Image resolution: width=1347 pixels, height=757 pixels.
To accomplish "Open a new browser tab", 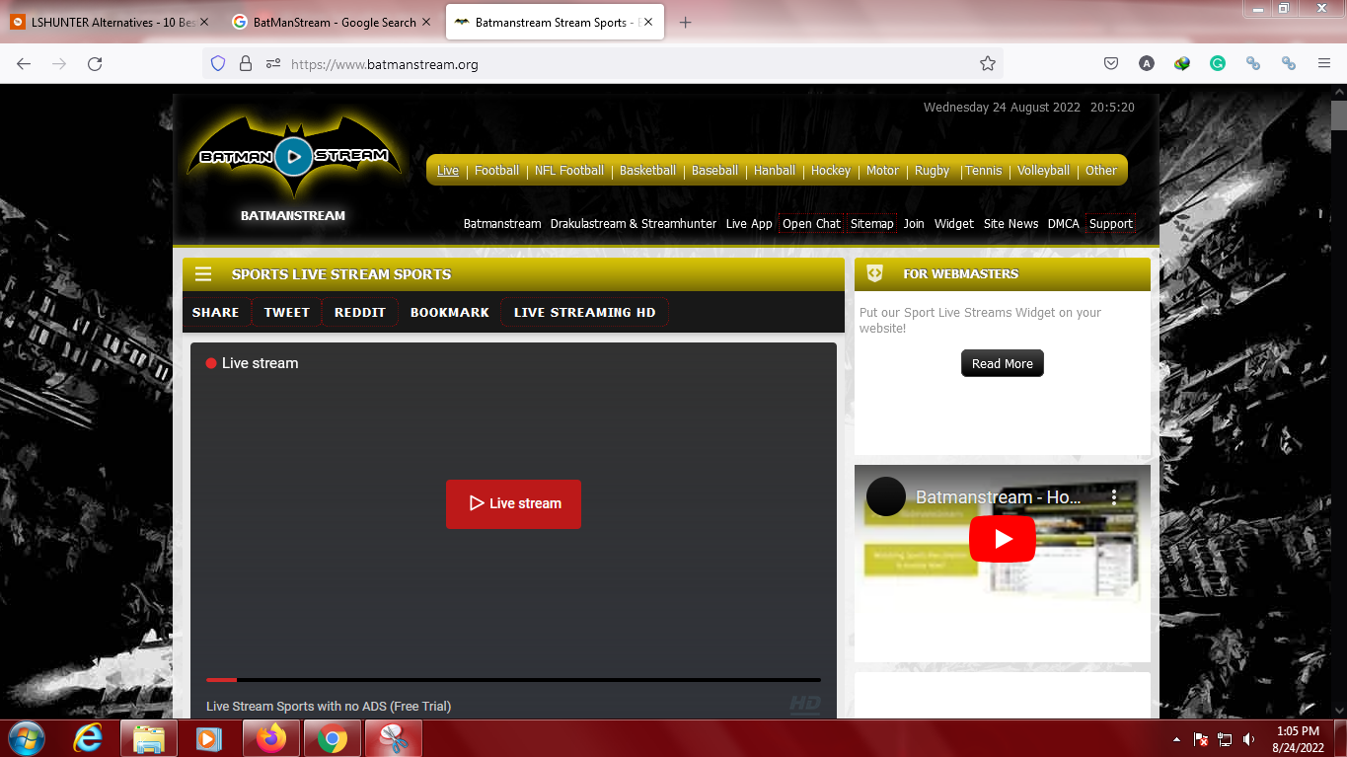I will tap(686, 23).
